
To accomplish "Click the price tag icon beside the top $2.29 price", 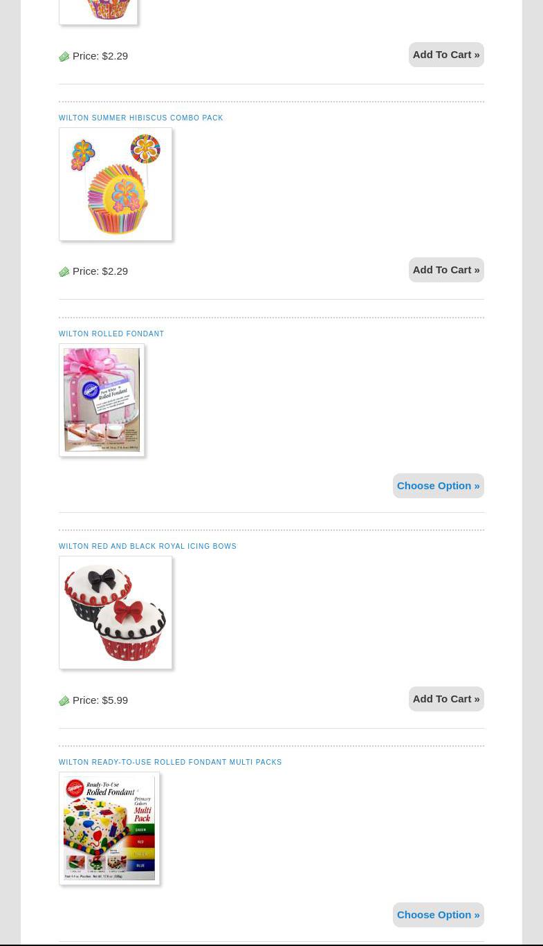I will (64, 56).
